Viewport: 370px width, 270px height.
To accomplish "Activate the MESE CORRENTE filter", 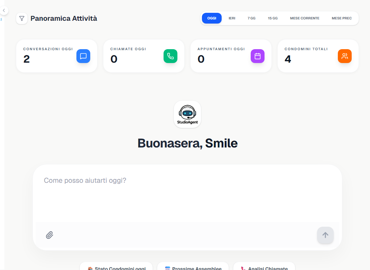I will [305, 18].
